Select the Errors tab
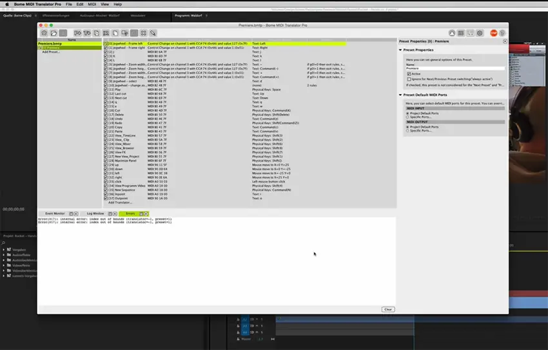The image size is (548, 350). click(130, 213)
